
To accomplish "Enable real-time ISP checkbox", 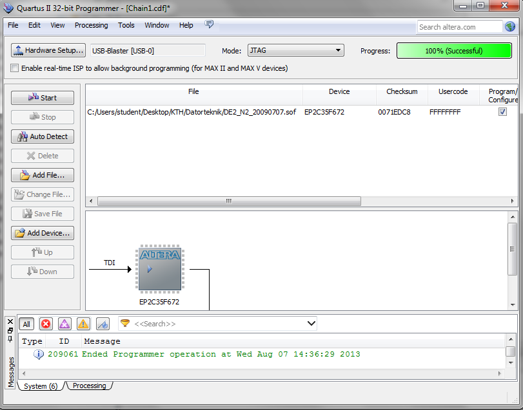I will [x=15, y=68].
